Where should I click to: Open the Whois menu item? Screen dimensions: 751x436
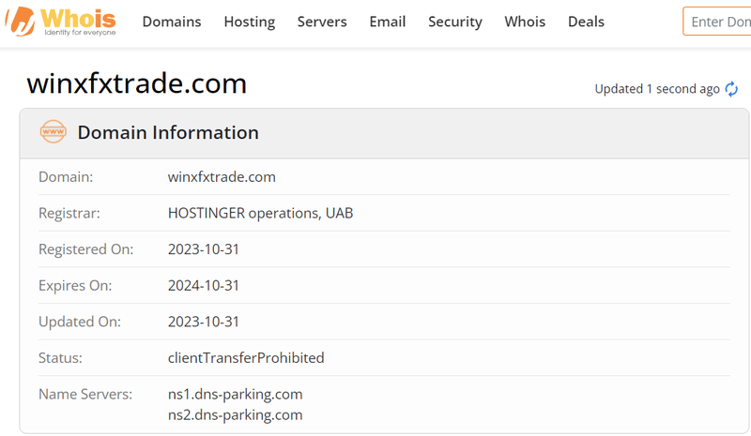525,22
